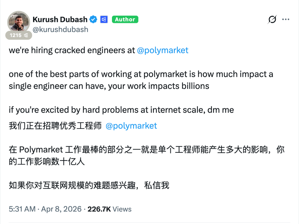Click the three-dots more options icon
Screen dimensions: 299x224
[286, 20]
